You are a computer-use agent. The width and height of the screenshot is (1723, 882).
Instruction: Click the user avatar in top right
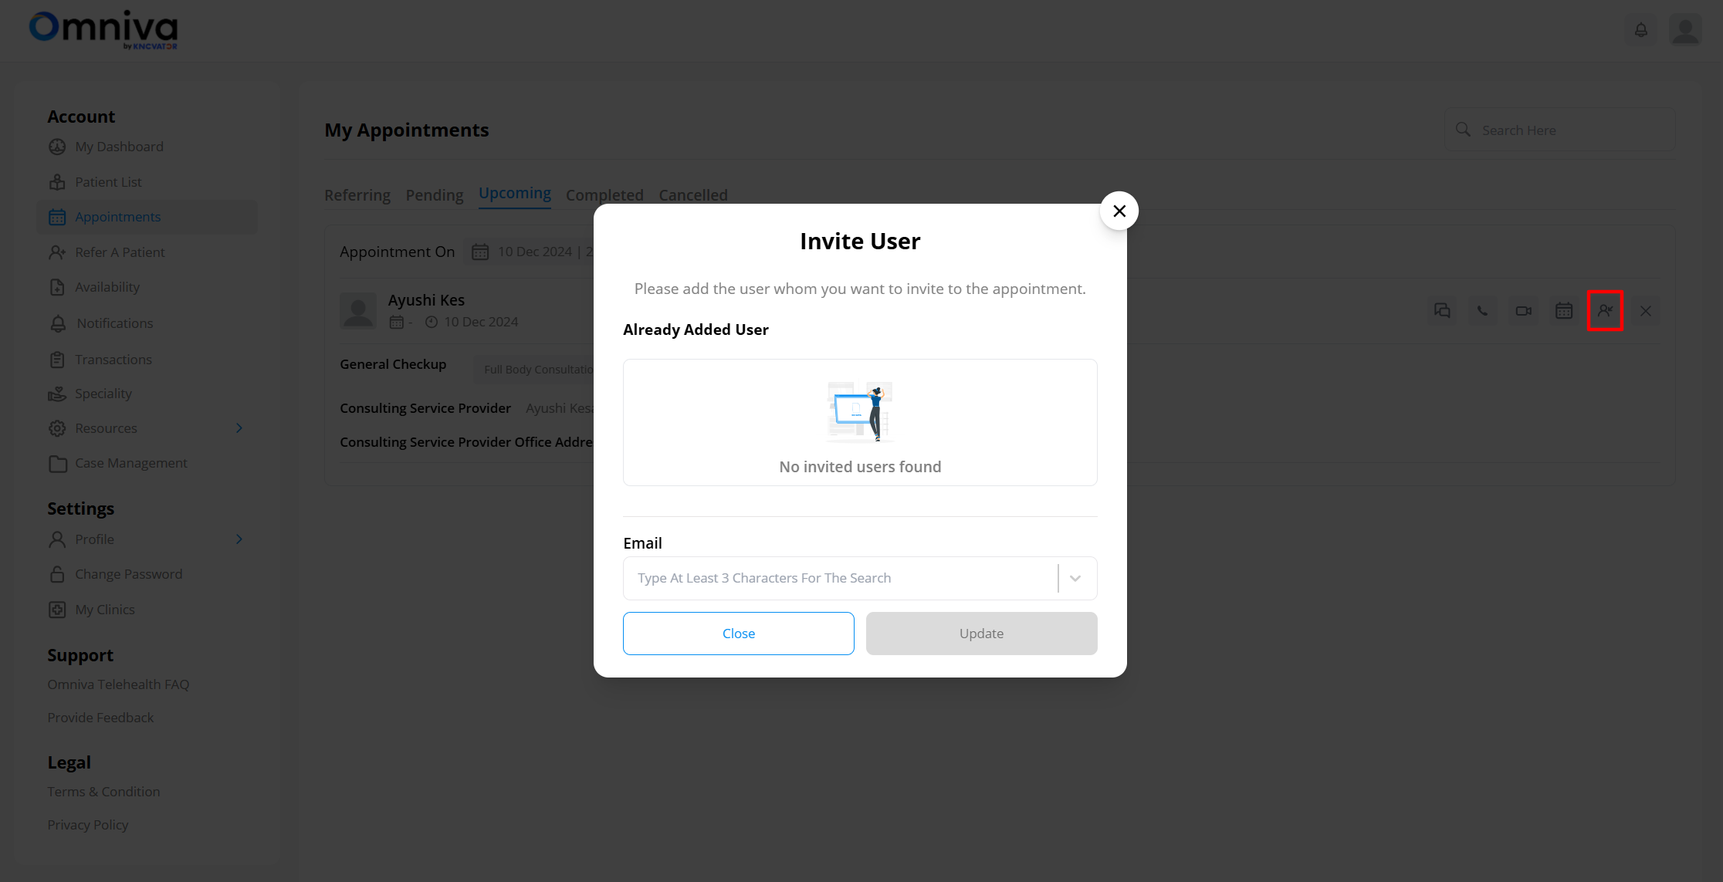[1685, 30]
